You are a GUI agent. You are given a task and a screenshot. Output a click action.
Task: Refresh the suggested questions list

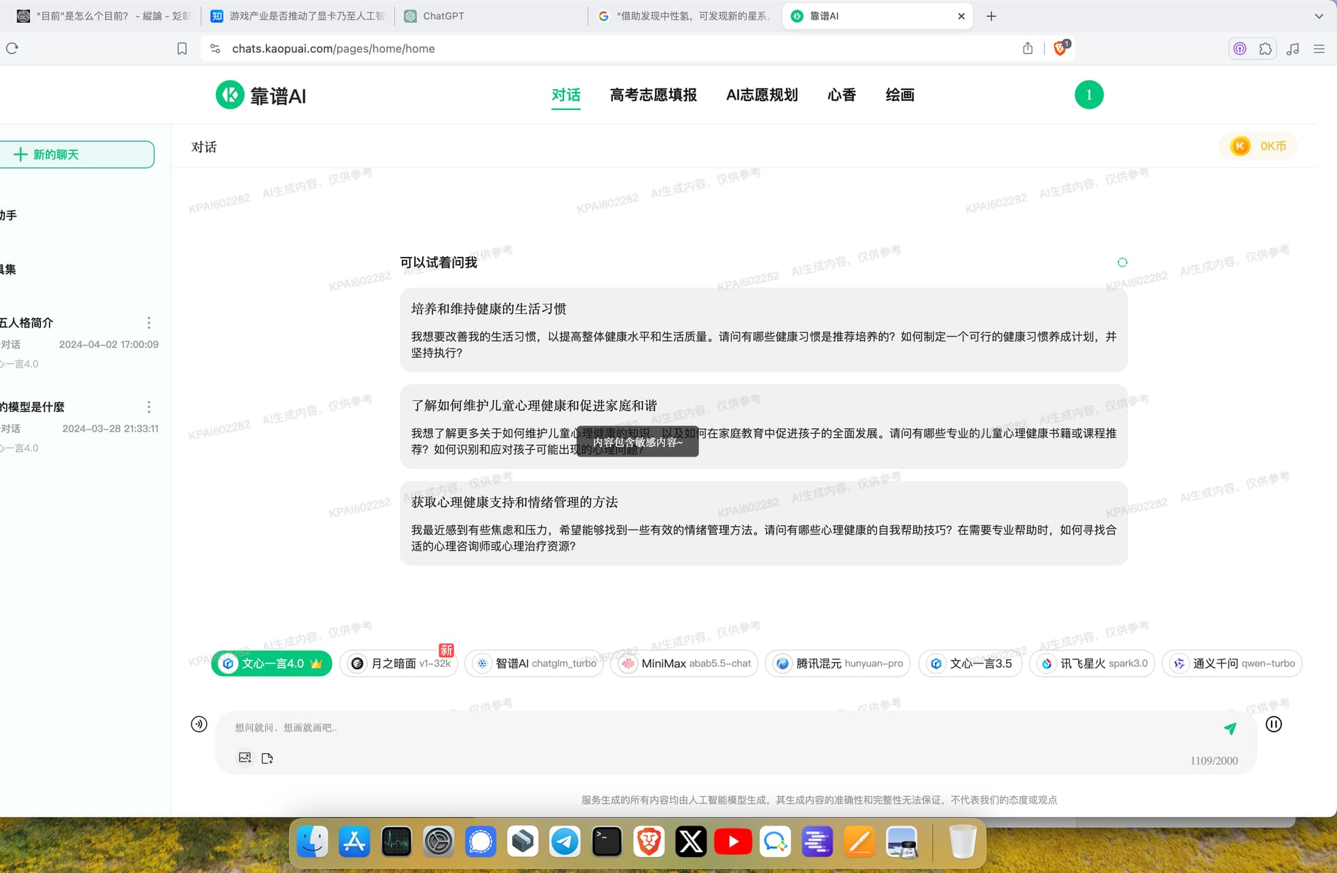click(x=1122, y=262)
